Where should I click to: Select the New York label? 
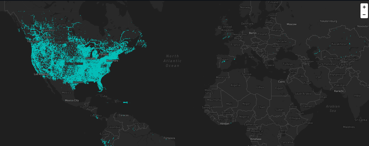tap(112, 61)
